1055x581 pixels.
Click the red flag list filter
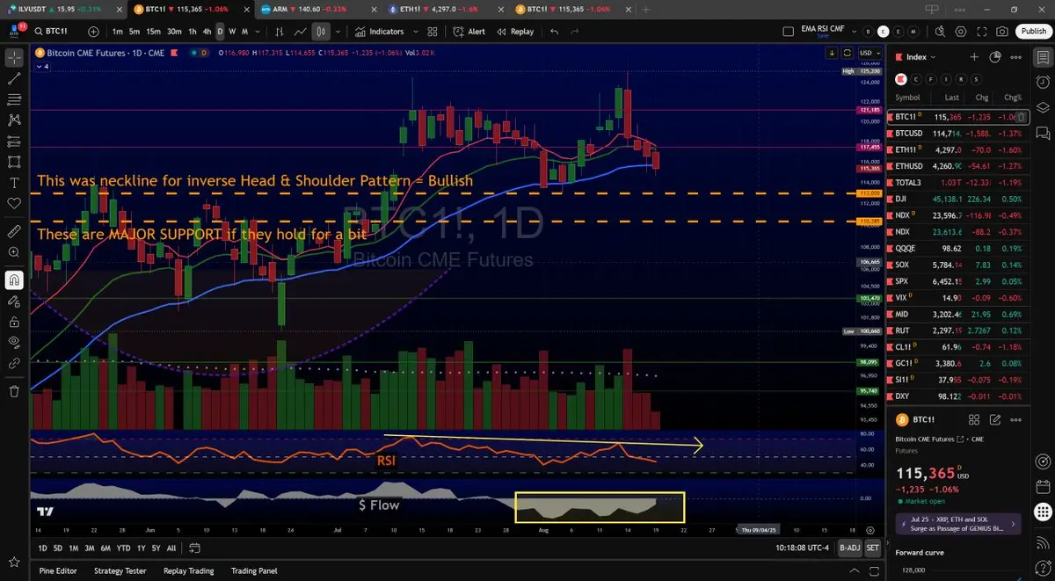pos(900,78)
